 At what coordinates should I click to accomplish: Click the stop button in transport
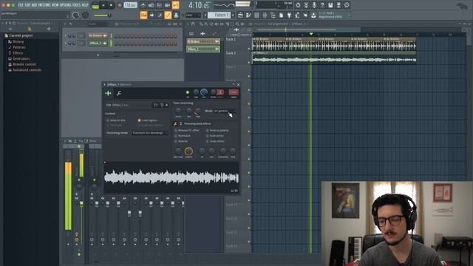[x=111, y=5]
